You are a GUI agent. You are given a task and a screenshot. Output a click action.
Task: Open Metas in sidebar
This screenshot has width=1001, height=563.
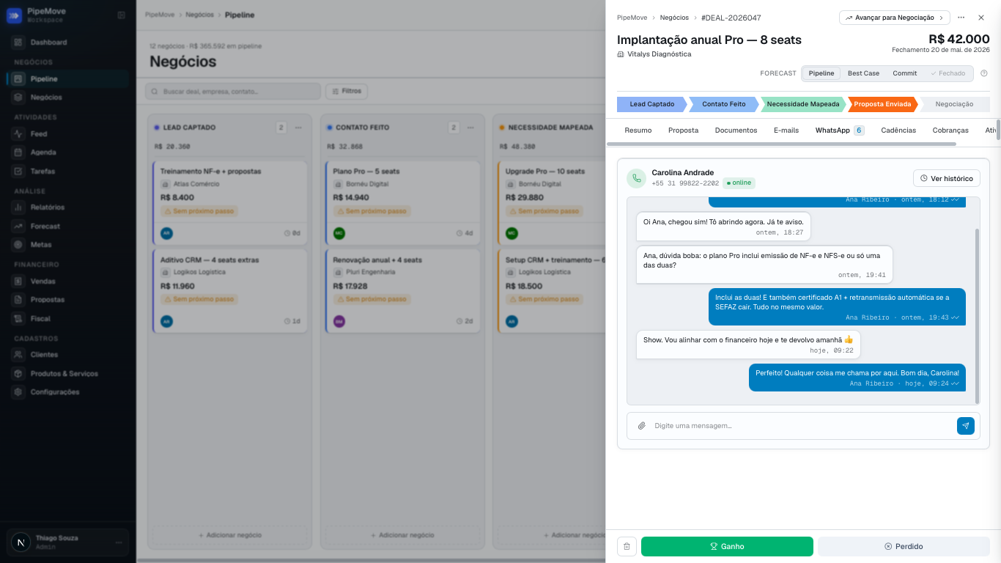(x=68, y=245)
